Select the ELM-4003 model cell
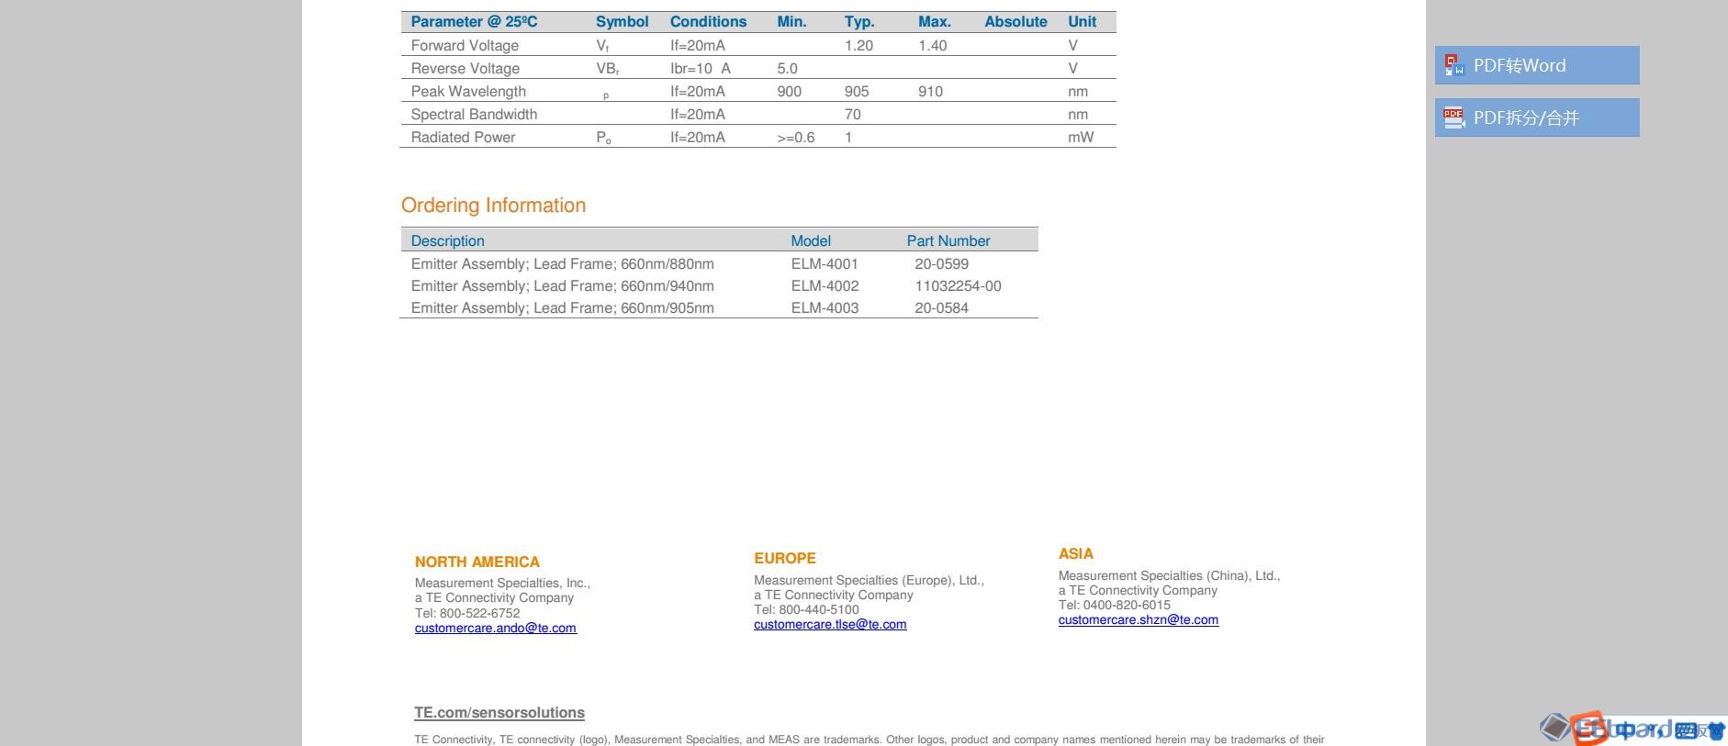This screenshot has width=1728, height=746. [825, 308]
